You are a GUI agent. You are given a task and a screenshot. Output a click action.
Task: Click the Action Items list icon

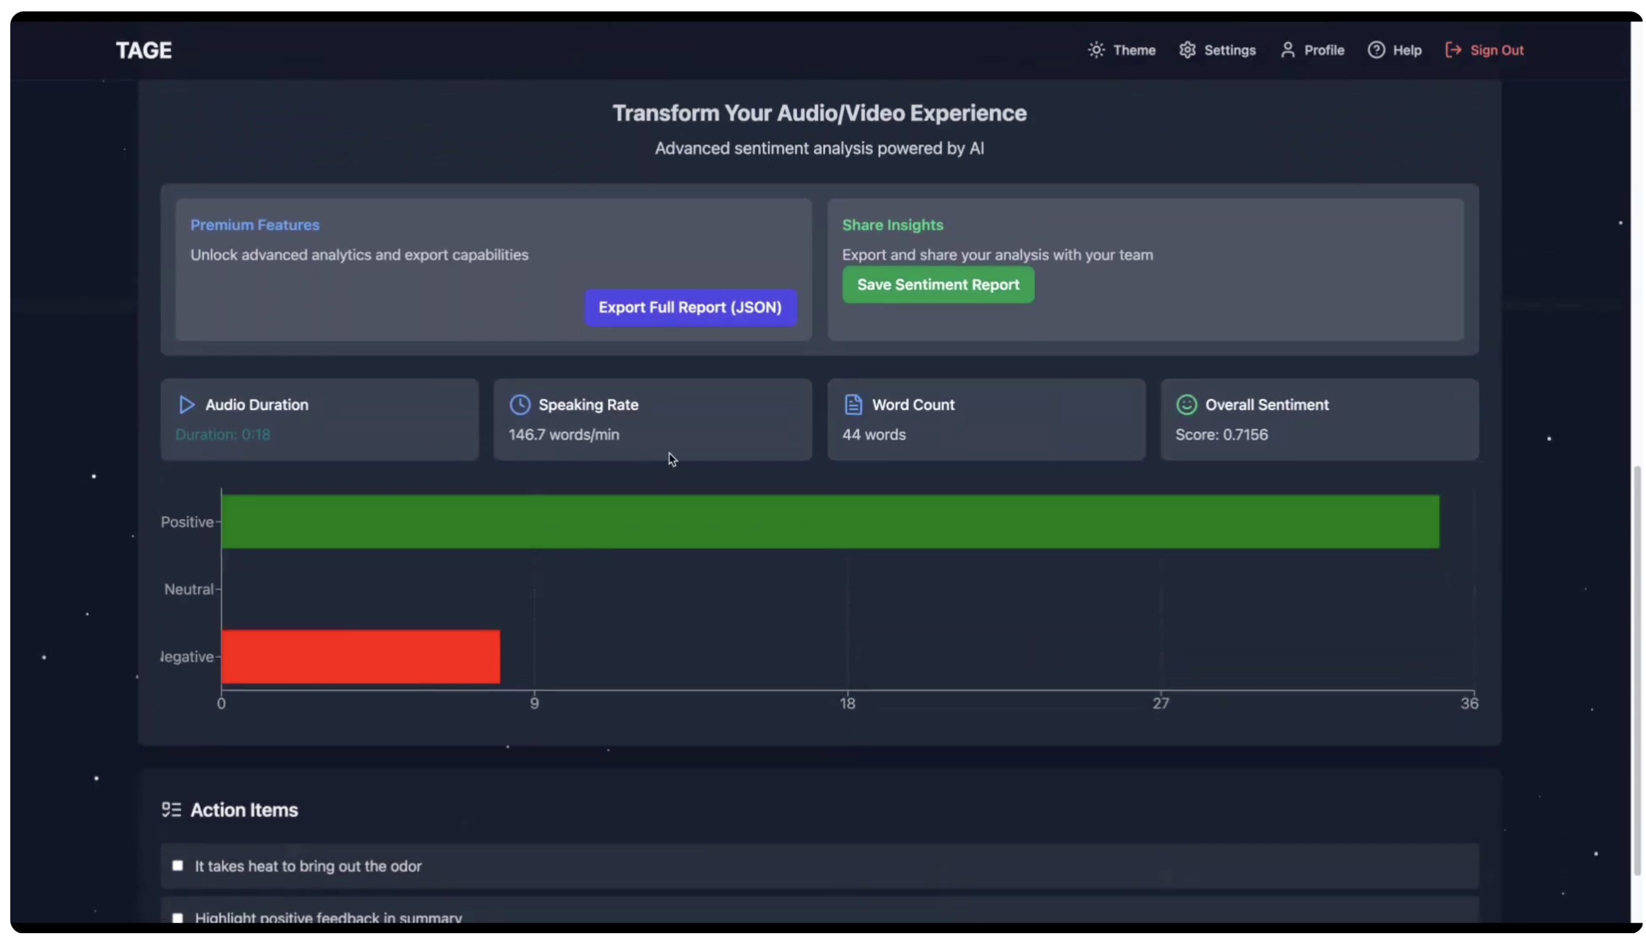pyautogui.click(x=171, y=809)
